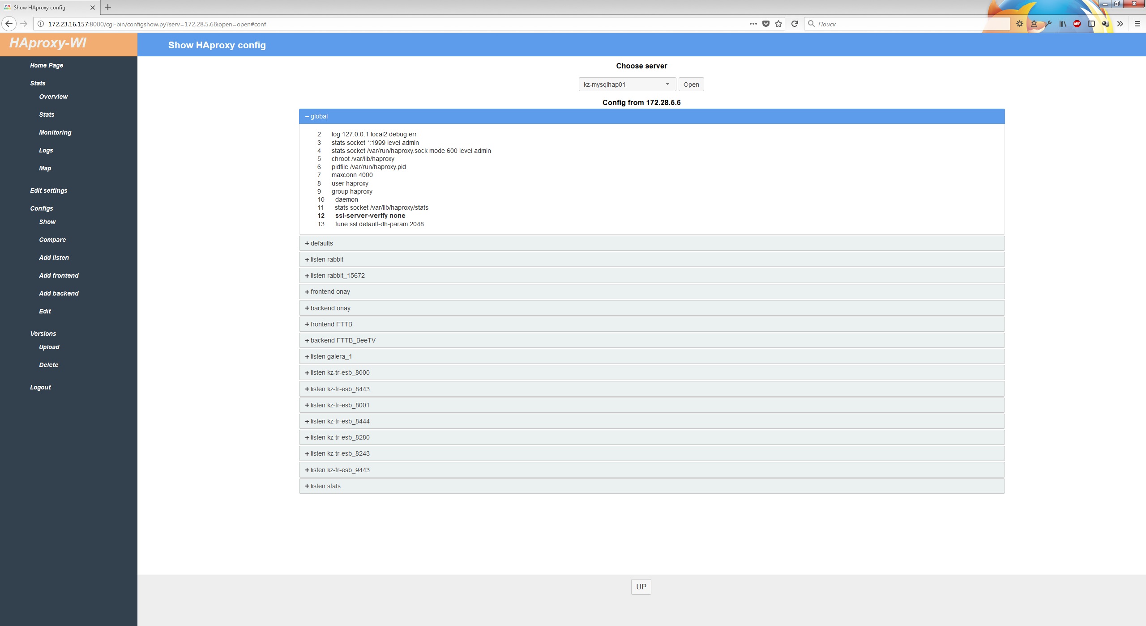Open the site information icon in address bar

40,24
